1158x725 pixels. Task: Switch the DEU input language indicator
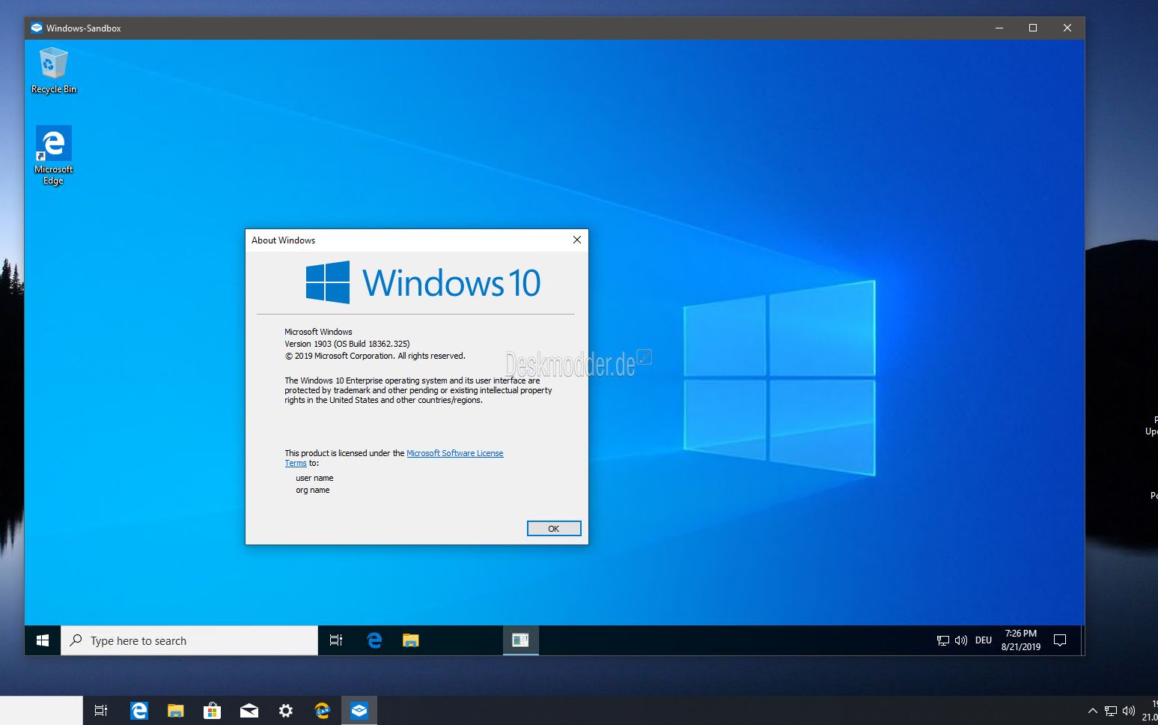(984, 640)
